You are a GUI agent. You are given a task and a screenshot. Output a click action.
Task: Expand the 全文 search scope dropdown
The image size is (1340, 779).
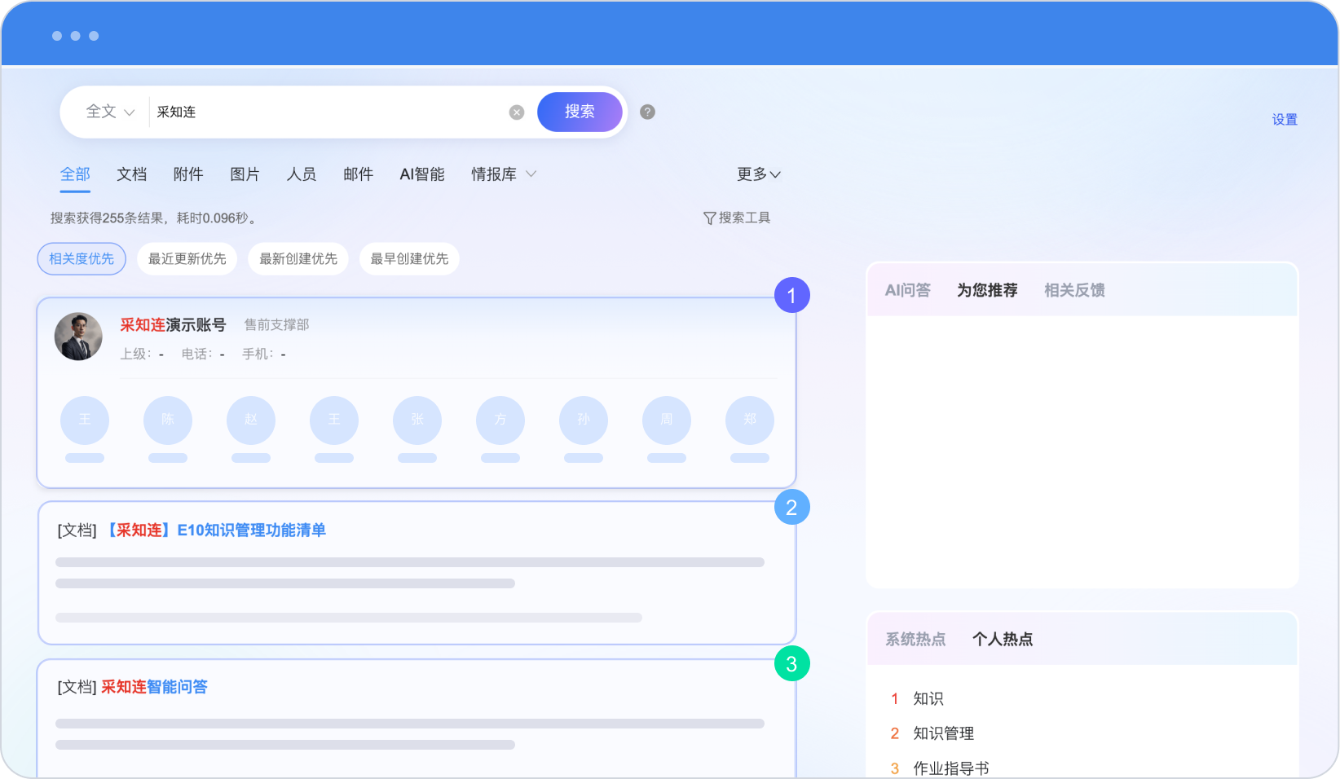pyautogui.click(x=110, y=112)
